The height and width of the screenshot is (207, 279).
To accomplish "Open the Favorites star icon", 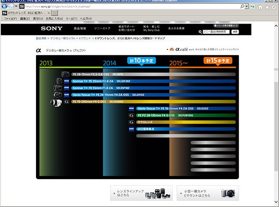I will click(267, 7).
